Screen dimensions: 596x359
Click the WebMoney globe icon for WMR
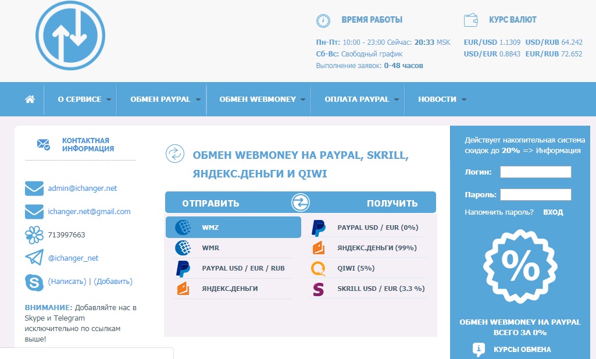coord(183,247)
